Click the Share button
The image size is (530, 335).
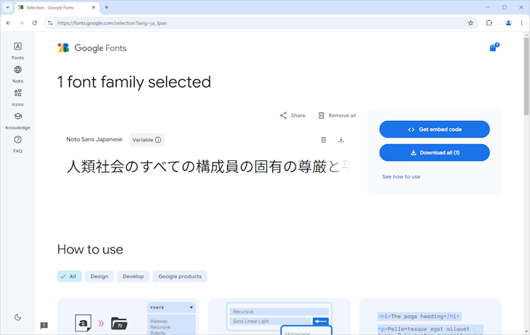293,116
